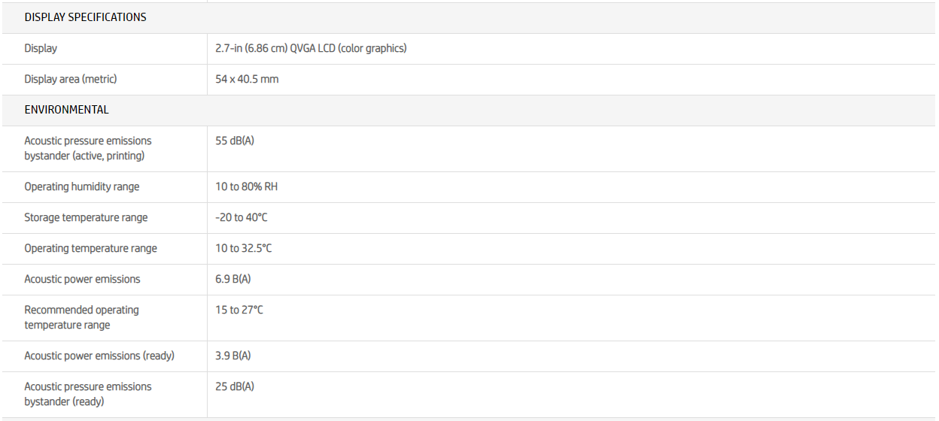Viewport: 939px width, 421px height.
Task: Select the Acoustic power emissions (ready) label
Action: [x=99, y=356]
